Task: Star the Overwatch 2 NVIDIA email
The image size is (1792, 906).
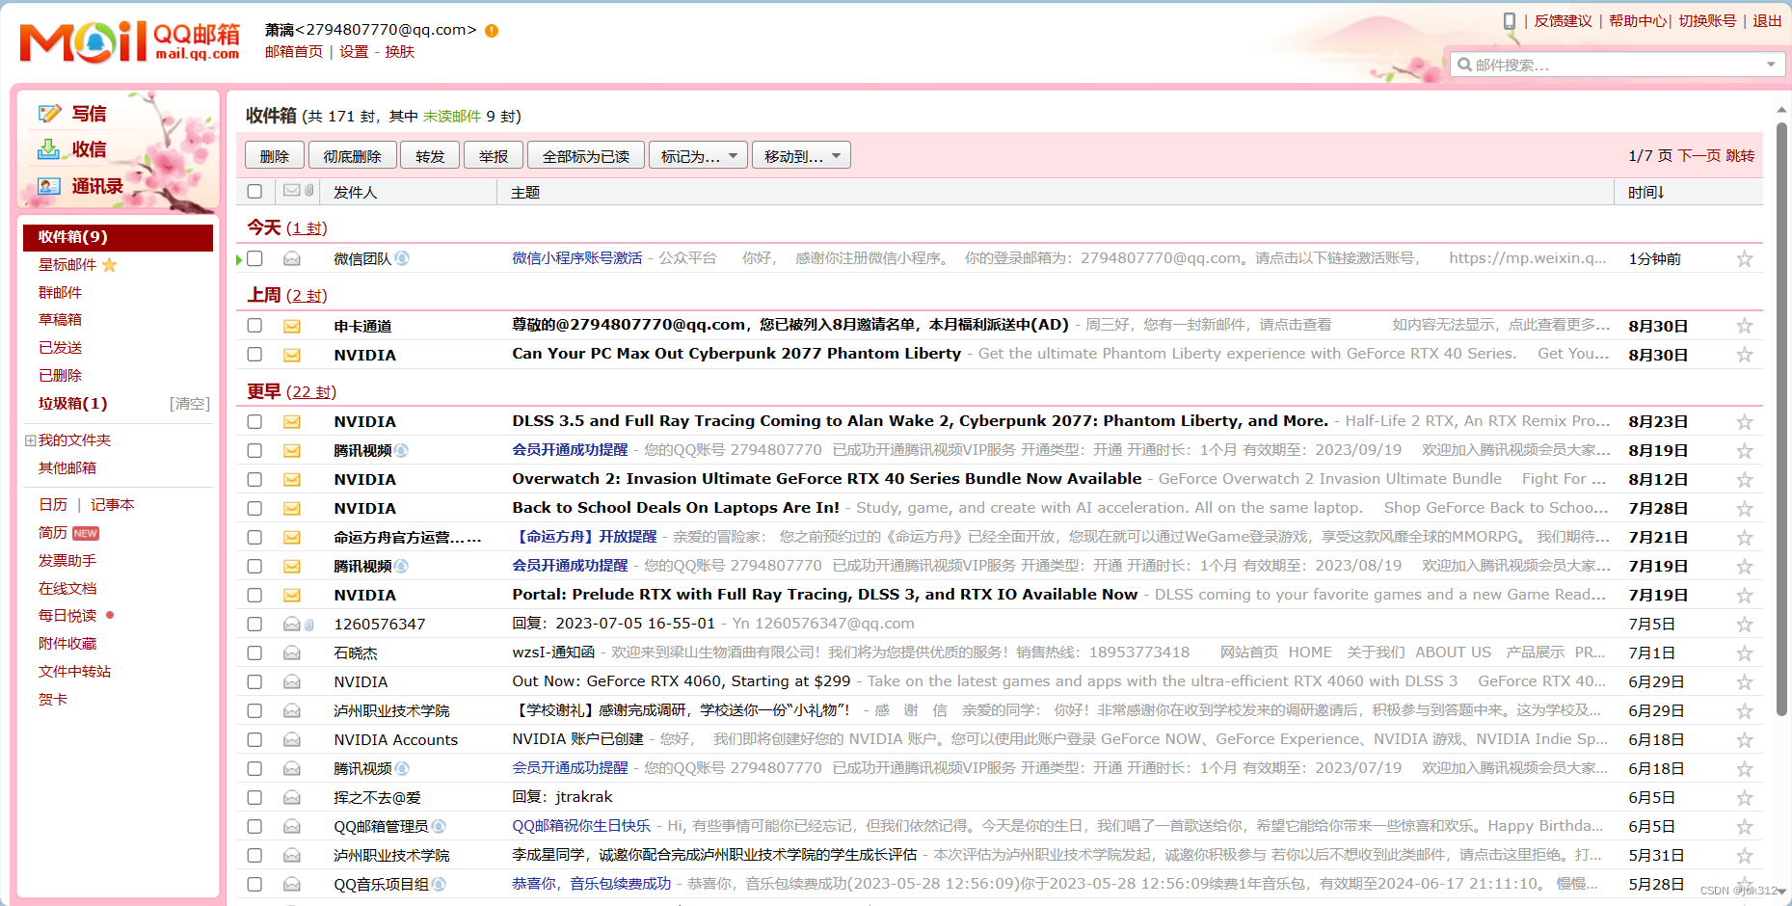Action: coord(1744,480)
